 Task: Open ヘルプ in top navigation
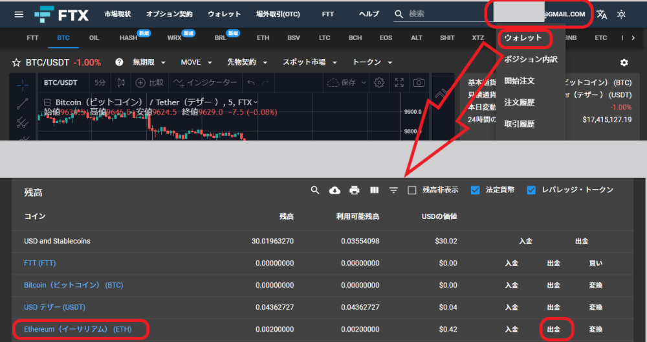click(369, 14)
